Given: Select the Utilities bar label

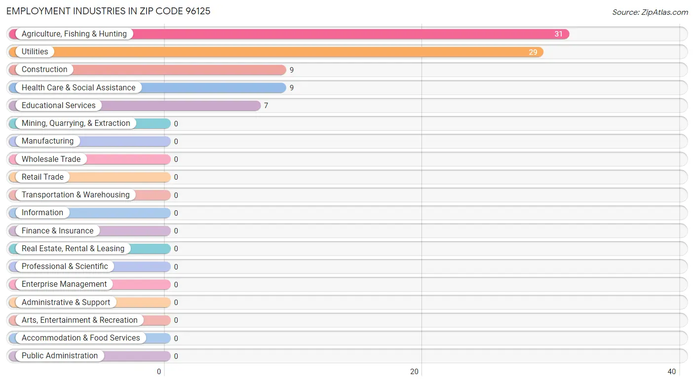Looking at the screenshot, I should (35, 52).
